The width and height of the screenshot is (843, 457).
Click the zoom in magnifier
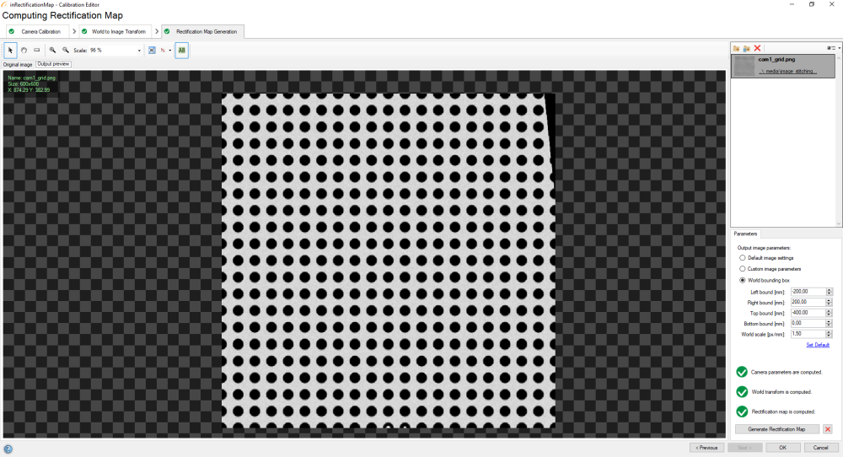coord(52,51)
